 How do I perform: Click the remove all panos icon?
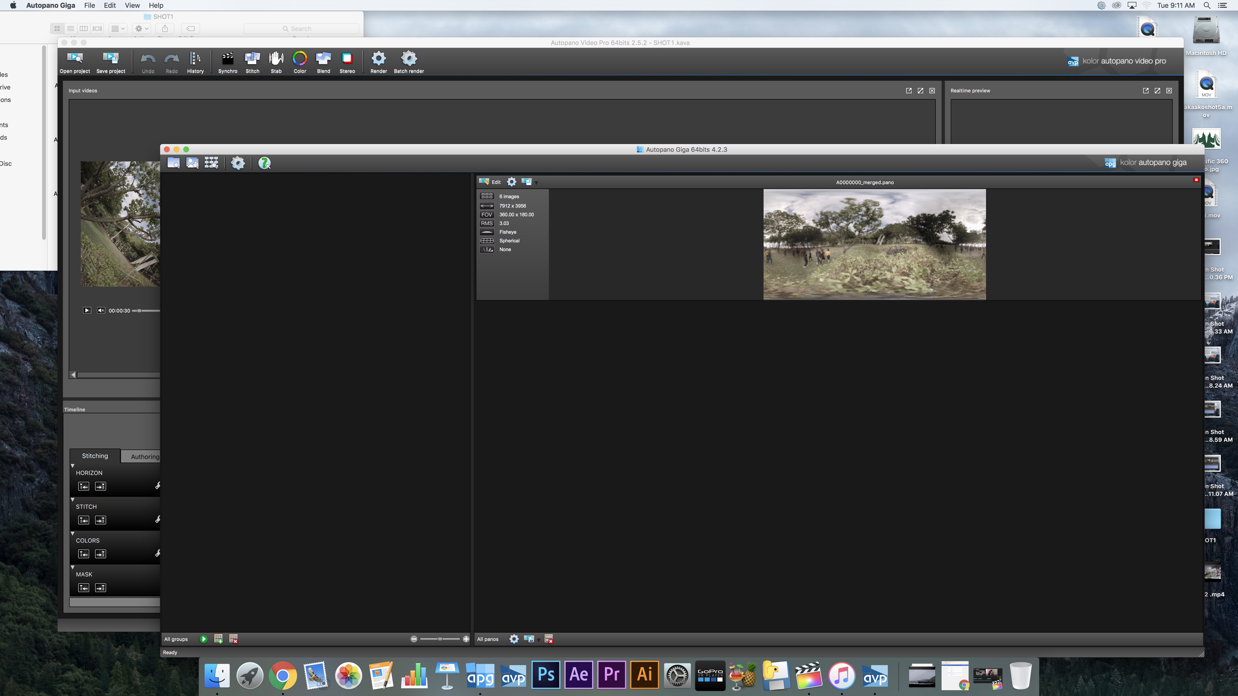548,639
